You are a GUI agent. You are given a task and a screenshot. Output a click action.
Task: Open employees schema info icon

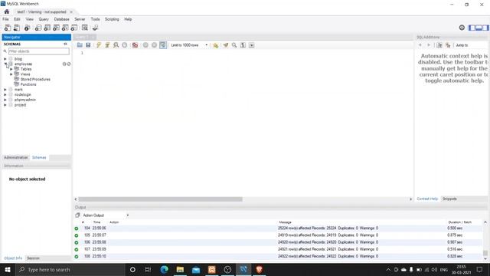(64, 64)
